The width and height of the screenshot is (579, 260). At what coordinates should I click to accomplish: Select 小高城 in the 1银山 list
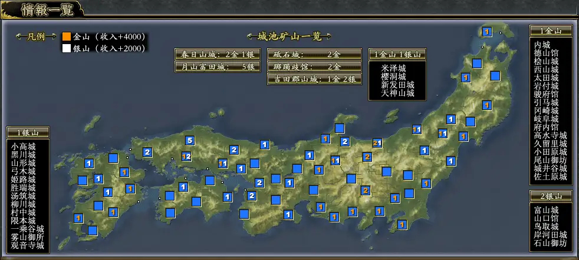[23, 146]
